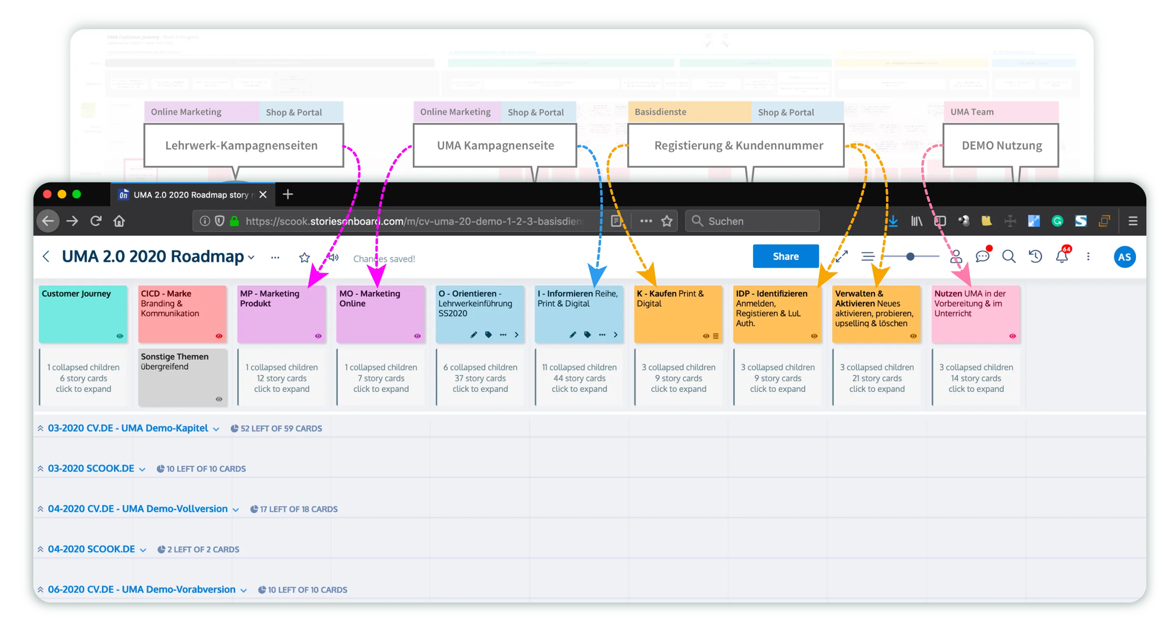Toggle the eye icon on Customer Journey card
The image size is (1176, 631).
tap(120, 336)
